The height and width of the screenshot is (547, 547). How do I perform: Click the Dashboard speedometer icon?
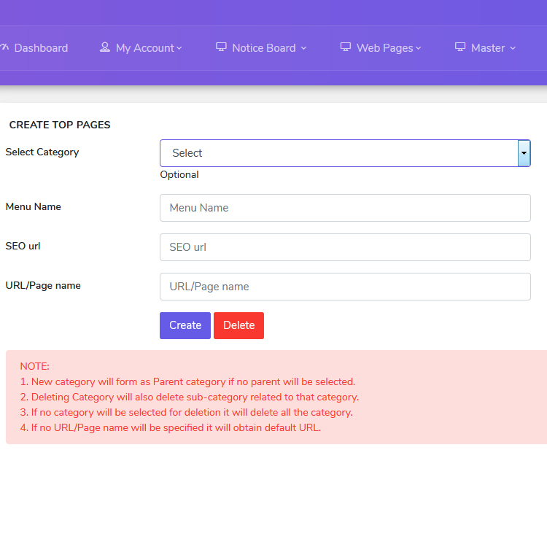(4, 47)
